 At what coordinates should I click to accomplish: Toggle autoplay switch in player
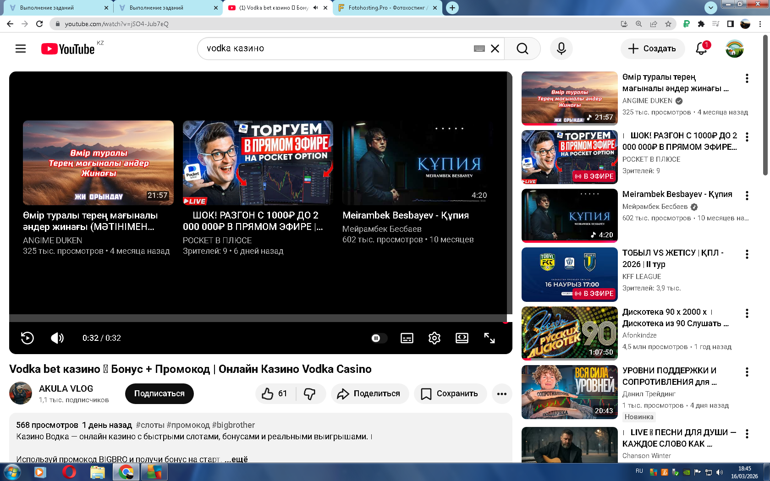click(379, 338)
